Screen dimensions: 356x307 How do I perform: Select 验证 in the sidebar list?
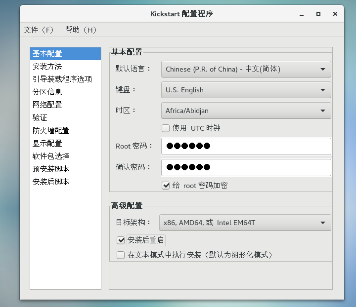65,117
